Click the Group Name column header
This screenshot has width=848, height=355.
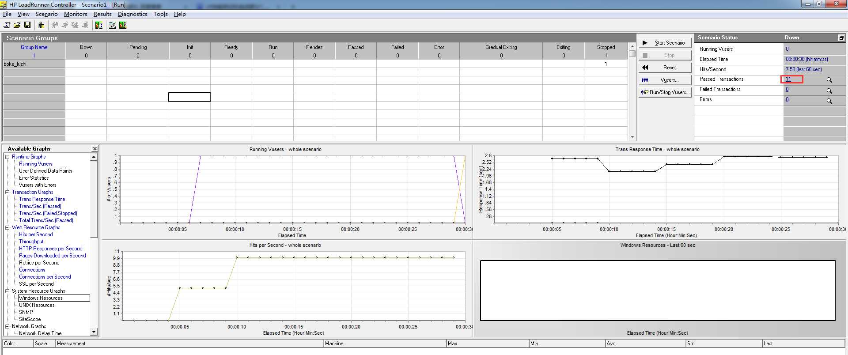pos(34,47)
